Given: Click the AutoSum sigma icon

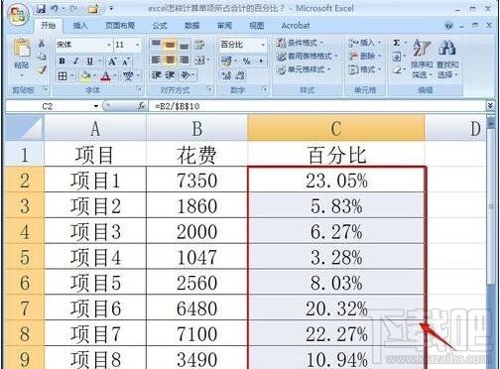Looking at the screenshot, I should pos(396,43).
